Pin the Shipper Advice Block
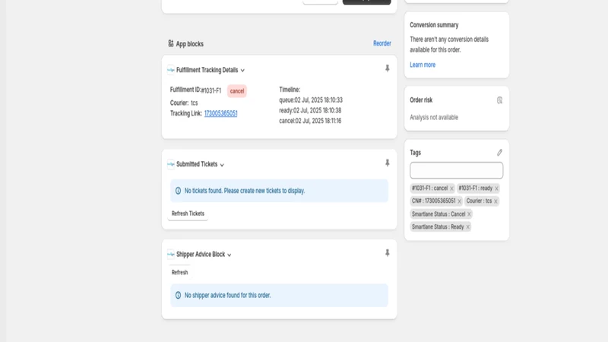The width and height of the screenshot is (608, 342). [387, 253]
